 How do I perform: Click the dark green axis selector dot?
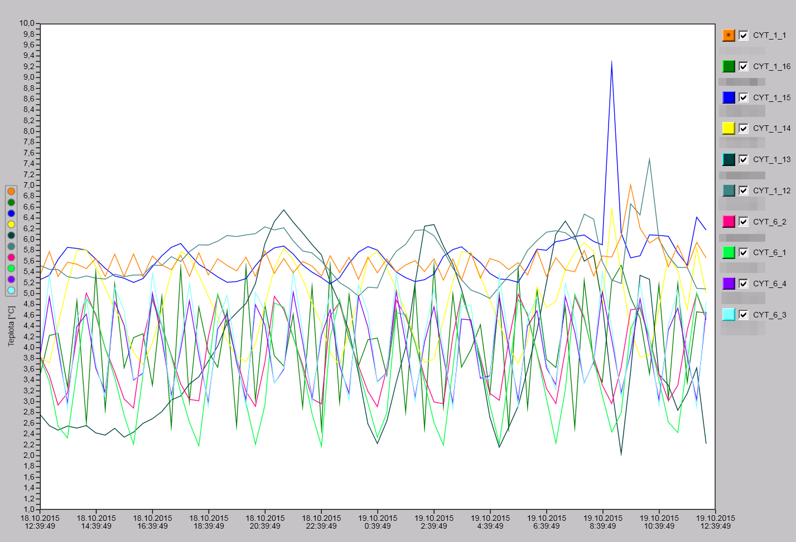11,202
